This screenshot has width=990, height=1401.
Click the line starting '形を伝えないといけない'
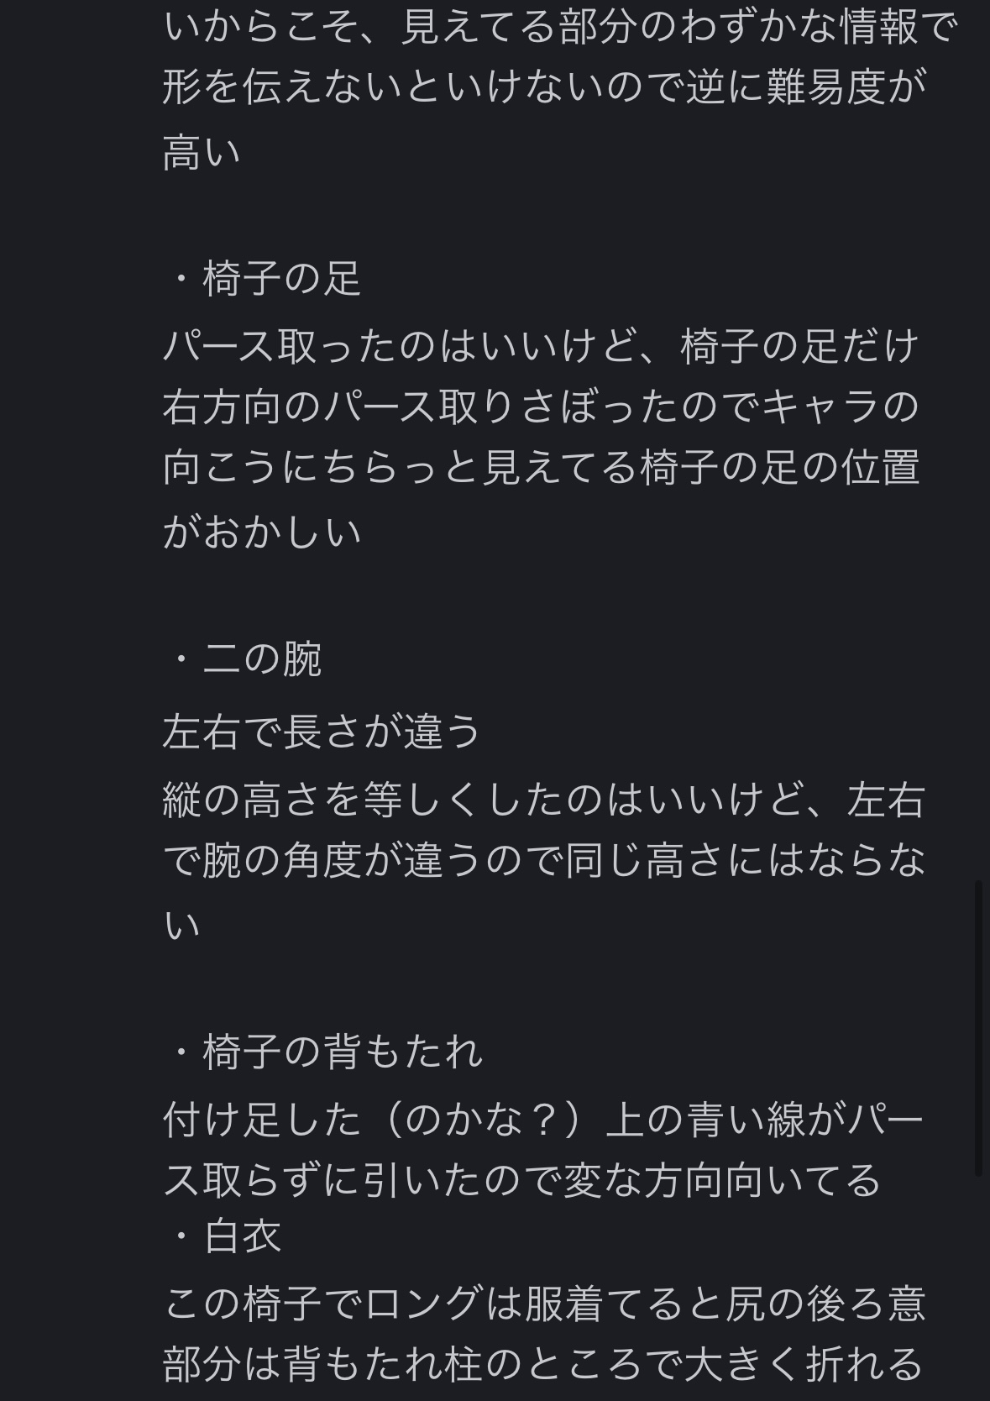(x=544, y=87)
